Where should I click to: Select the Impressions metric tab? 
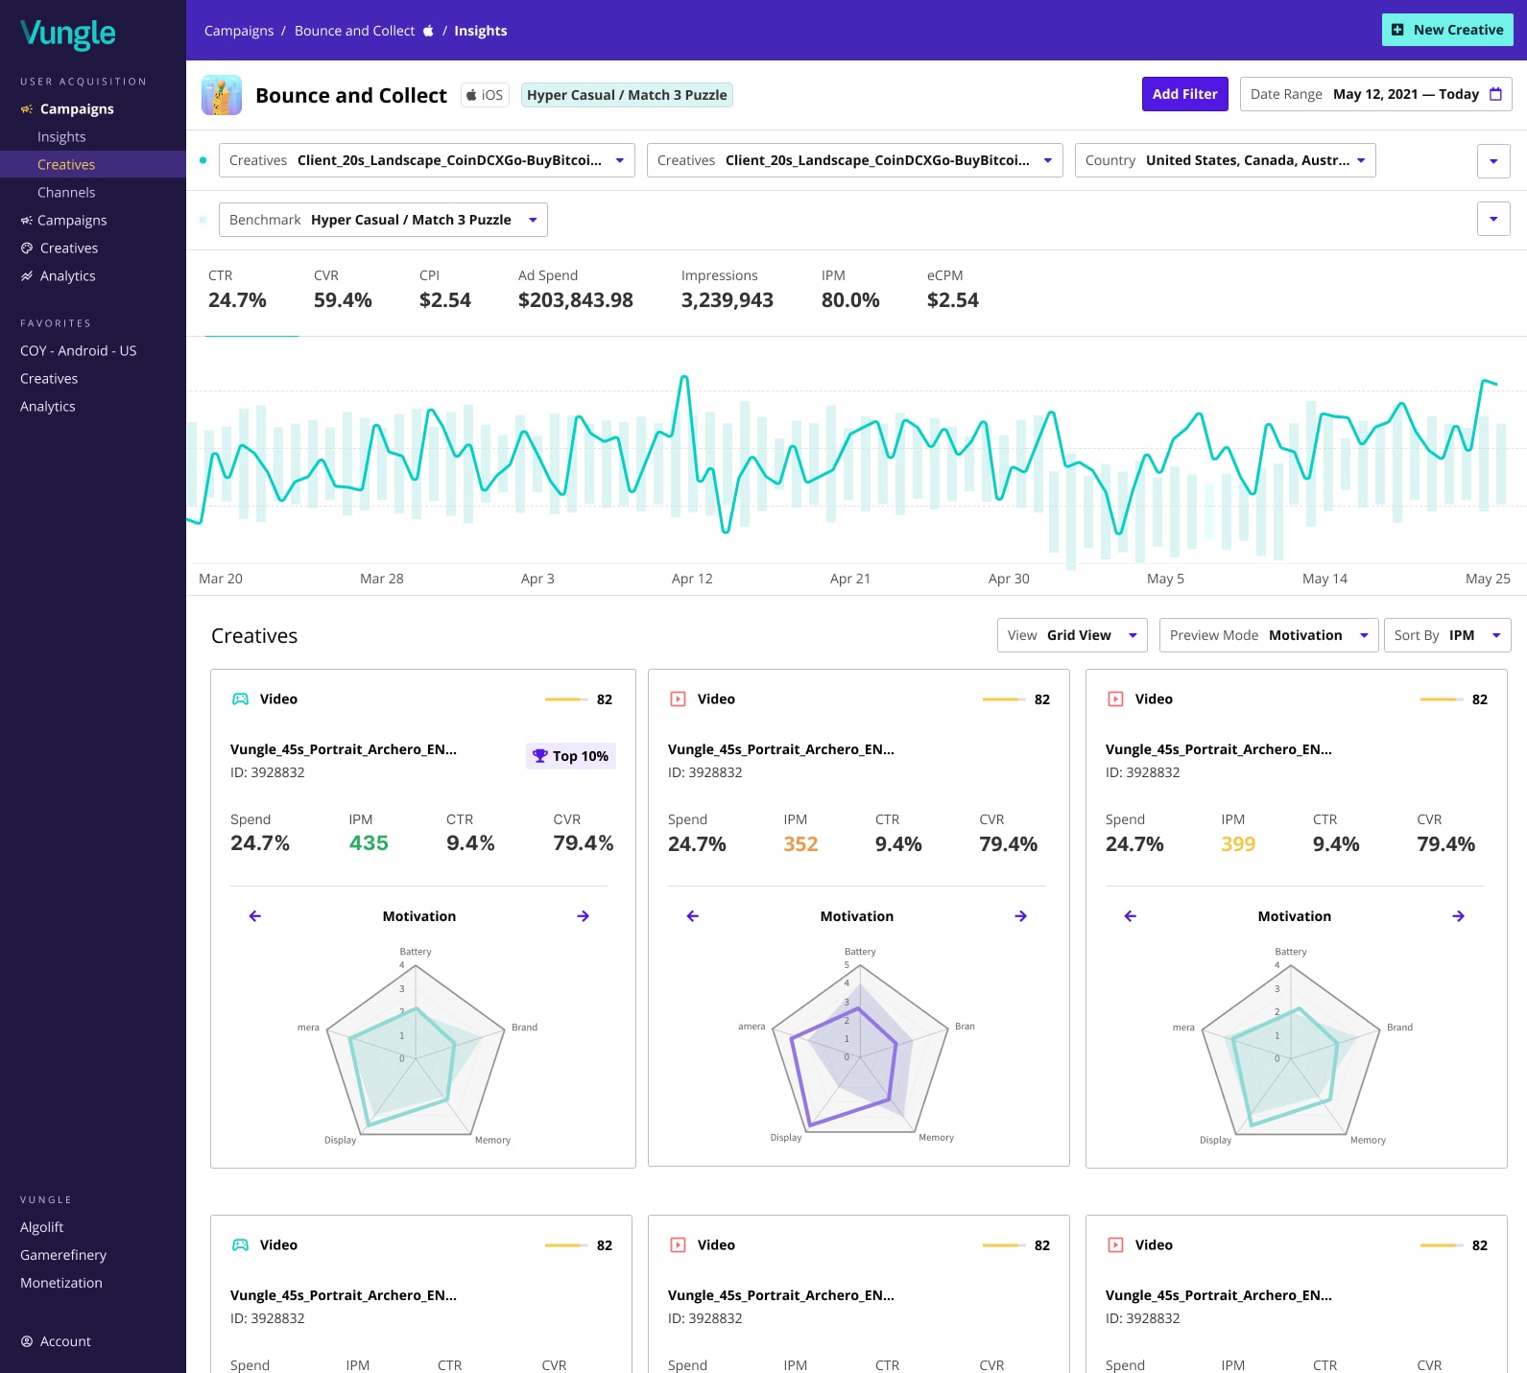pos(728,290)
